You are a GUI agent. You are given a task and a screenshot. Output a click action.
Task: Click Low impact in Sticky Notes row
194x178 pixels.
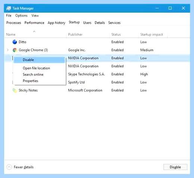144,90
